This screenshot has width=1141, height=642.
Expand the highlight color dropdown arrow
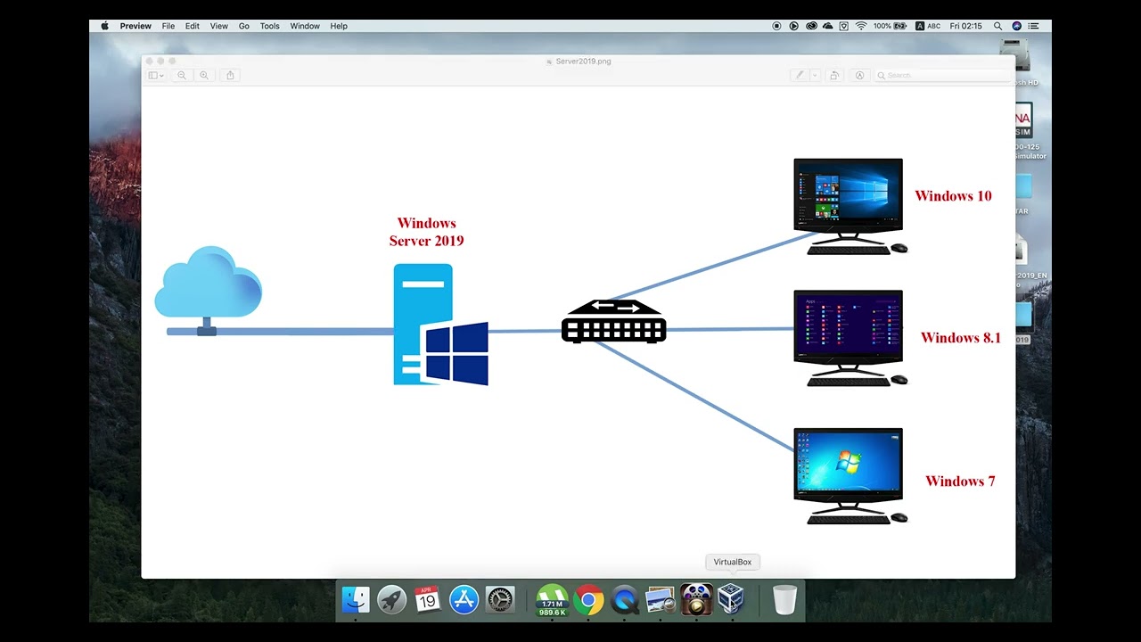click(815, 76)
